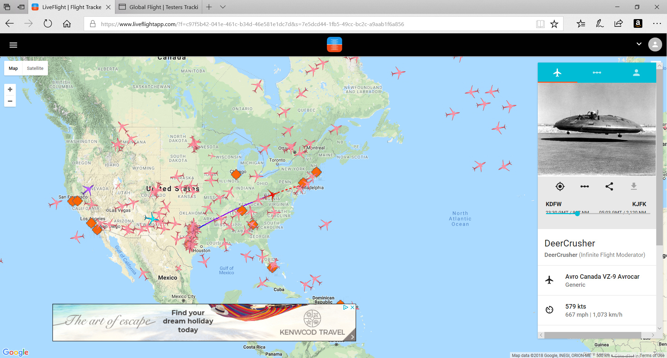Screen dimensions: 667x358
Task: Open the user account avatar
Action: coord(655,44)
